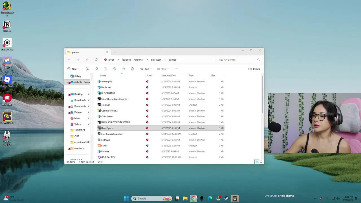This screenshot has height=203, width=361.
Task: Go up one folder with Up arrow
Action: [x=87, y=59]
